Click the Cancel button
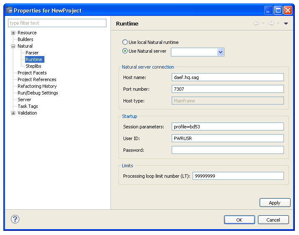The image size is (299, 235). click(x=273, y=220)
